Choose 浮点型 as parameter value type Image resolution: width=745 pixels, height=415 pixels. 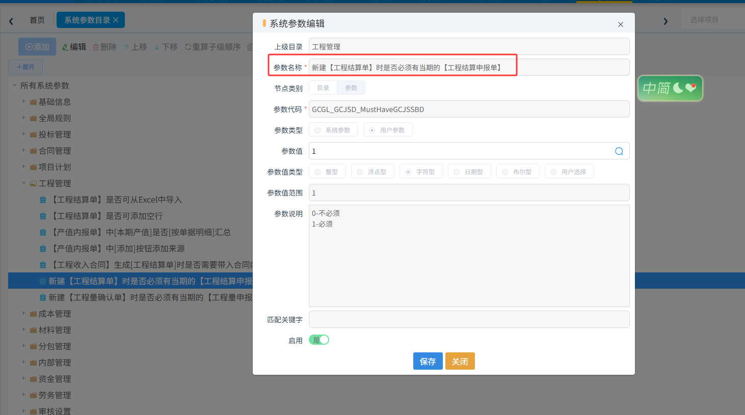372,172
